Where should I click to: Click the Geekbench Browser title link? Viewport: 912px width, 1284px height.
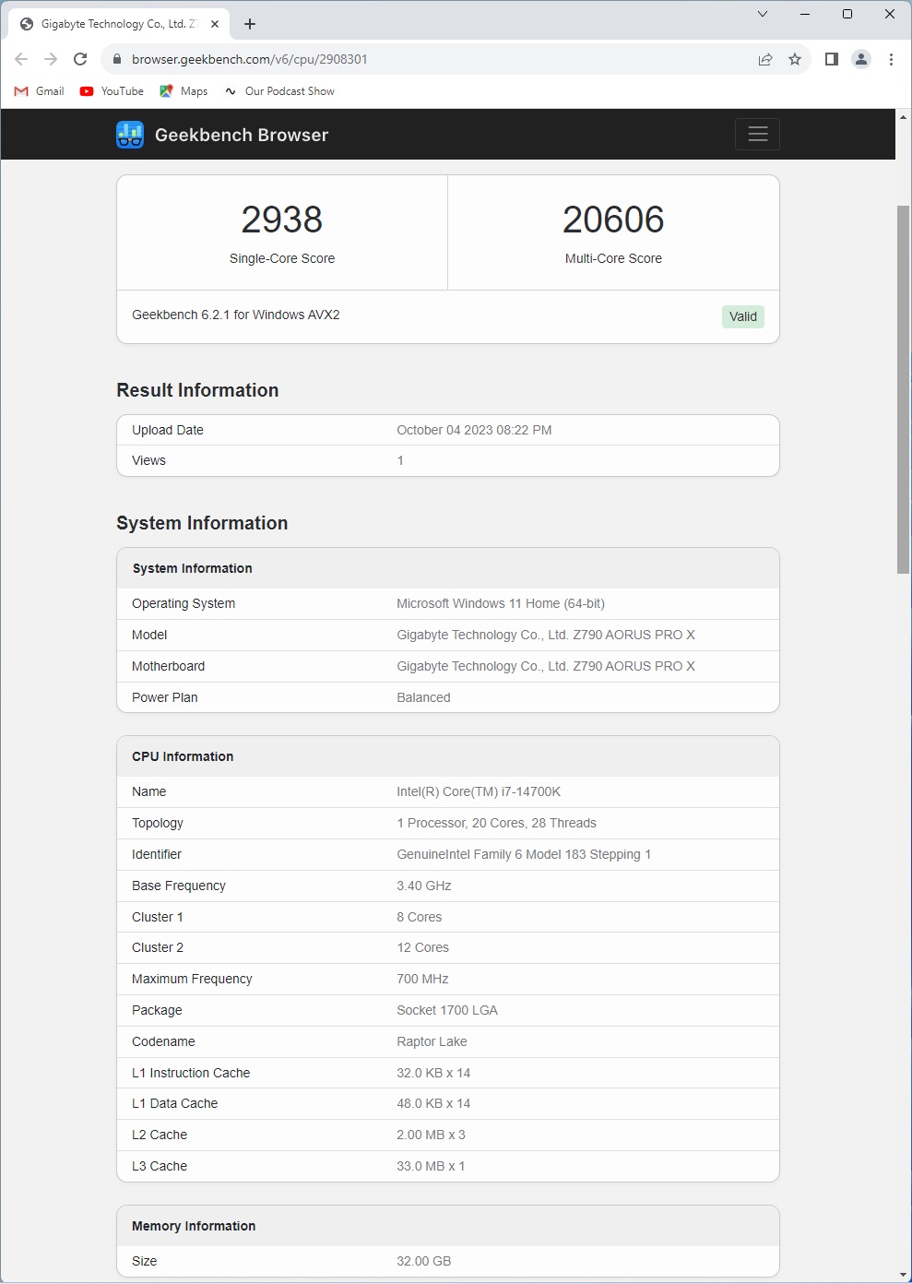pyautogui.click(x=242, y=135)
